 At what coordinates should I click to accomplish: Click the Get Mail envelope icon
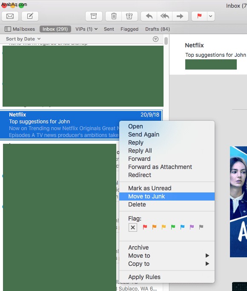10,16
